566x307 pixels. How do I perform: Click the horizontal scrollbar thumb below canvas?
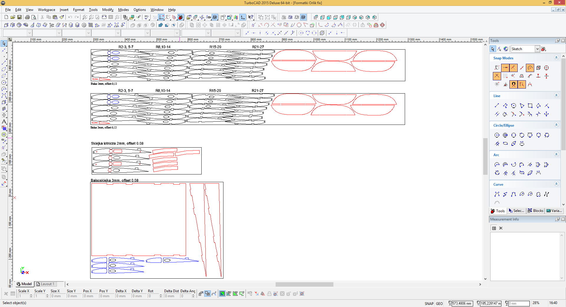tap(304, 285)
